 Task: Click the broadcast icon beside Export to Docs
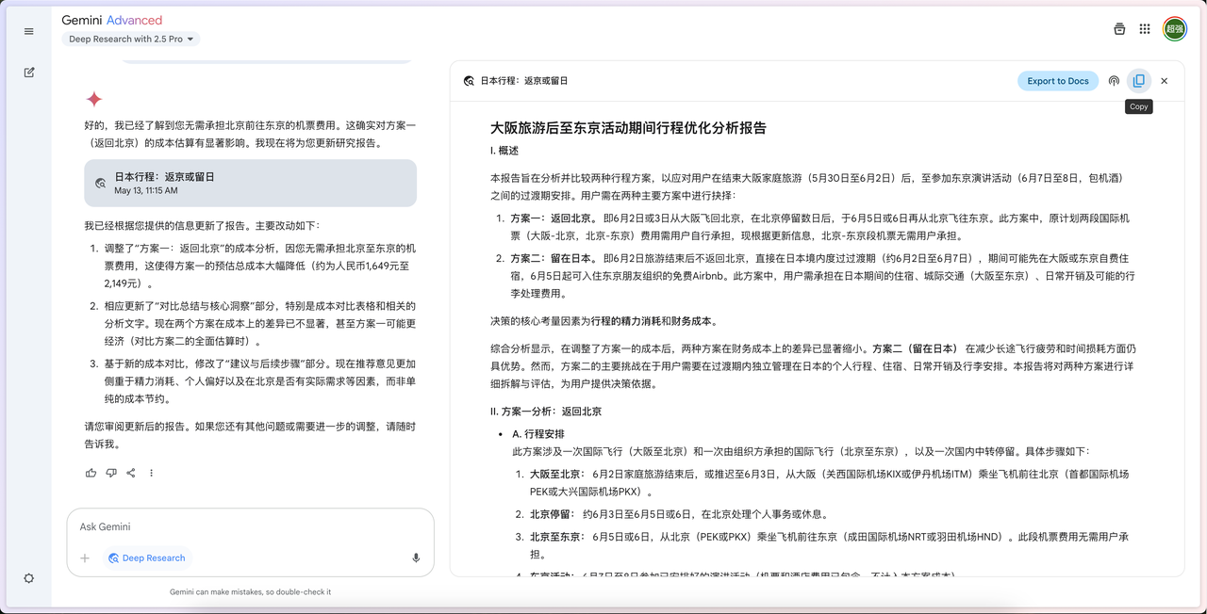pos(1114,81)
